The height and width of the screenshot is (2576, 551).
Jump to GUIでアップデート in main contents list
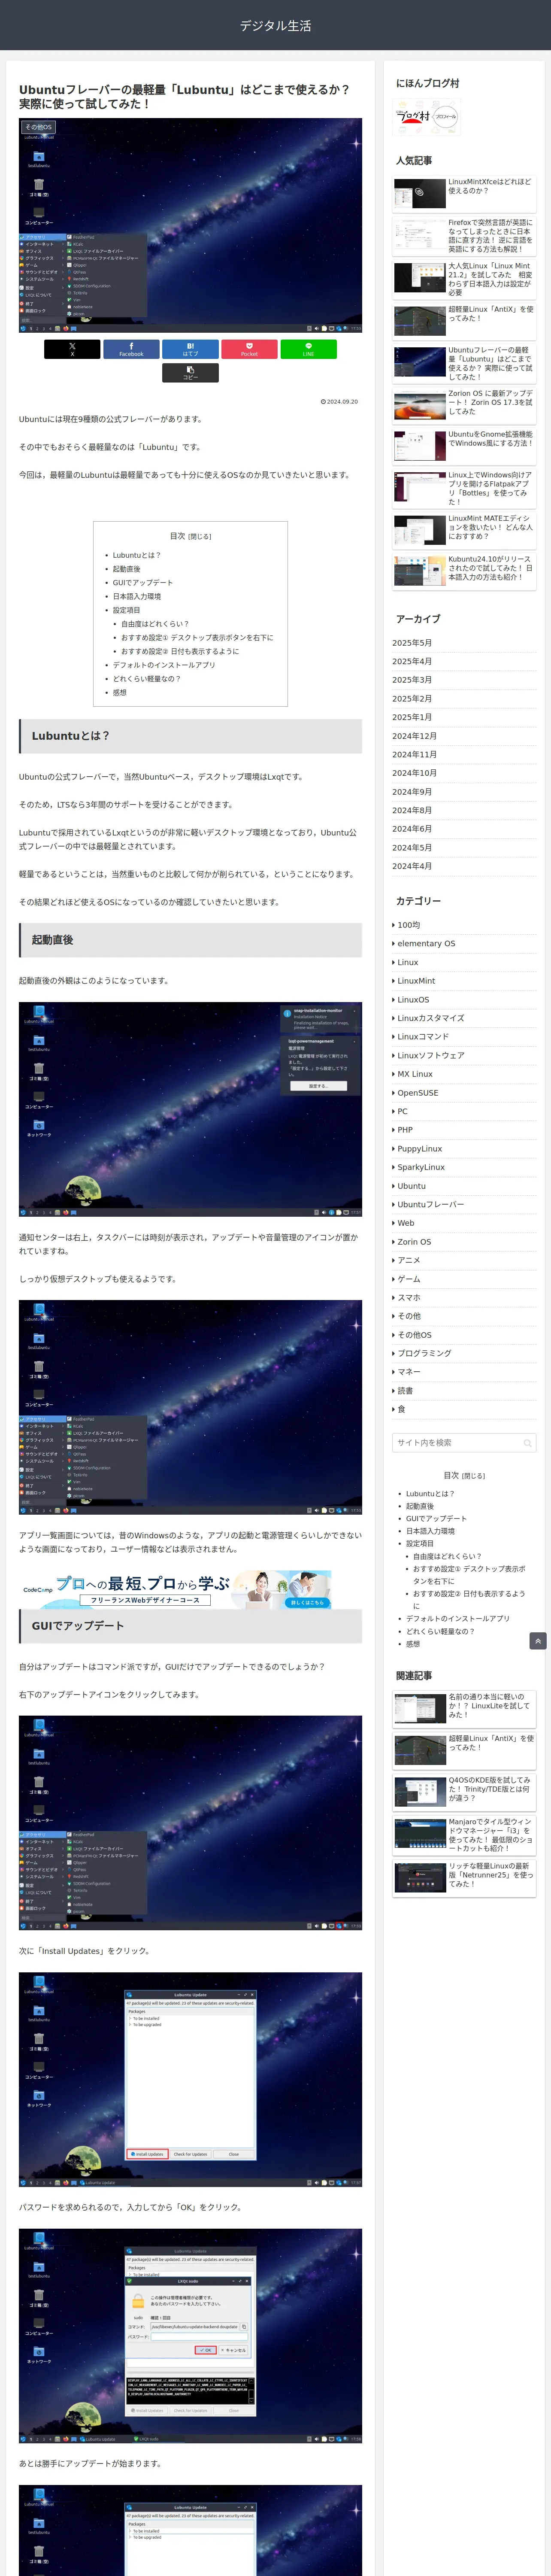click(142, 583)
